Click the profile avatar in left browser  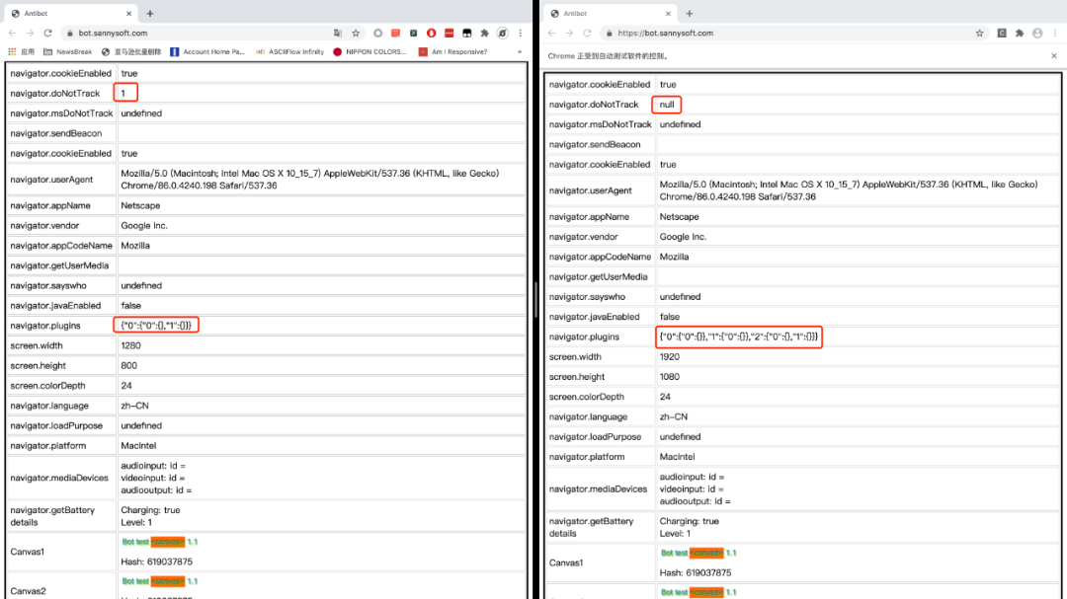pyautogui.click(x=502, y=33)
